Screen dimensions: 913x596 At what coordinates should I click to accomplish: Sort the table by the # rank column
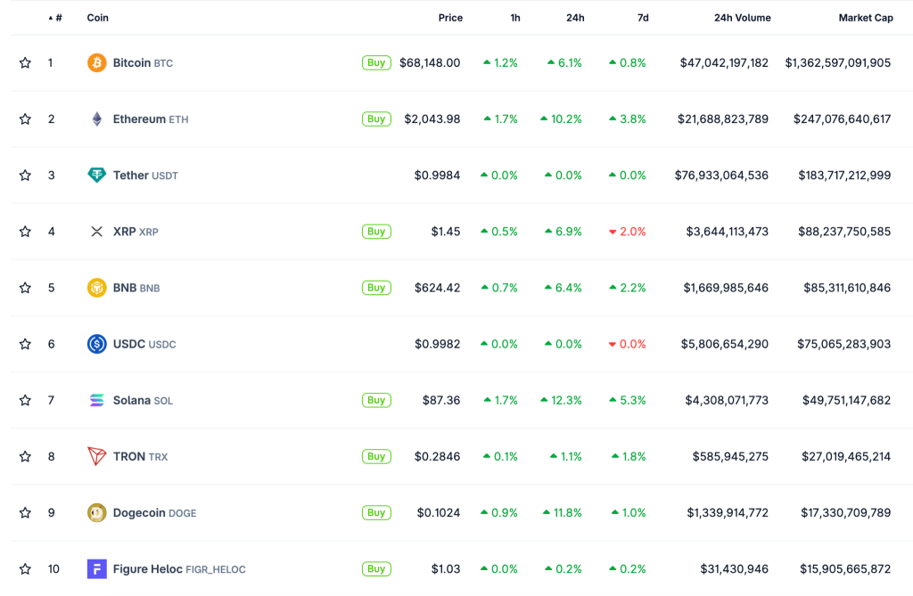[58, 18]
